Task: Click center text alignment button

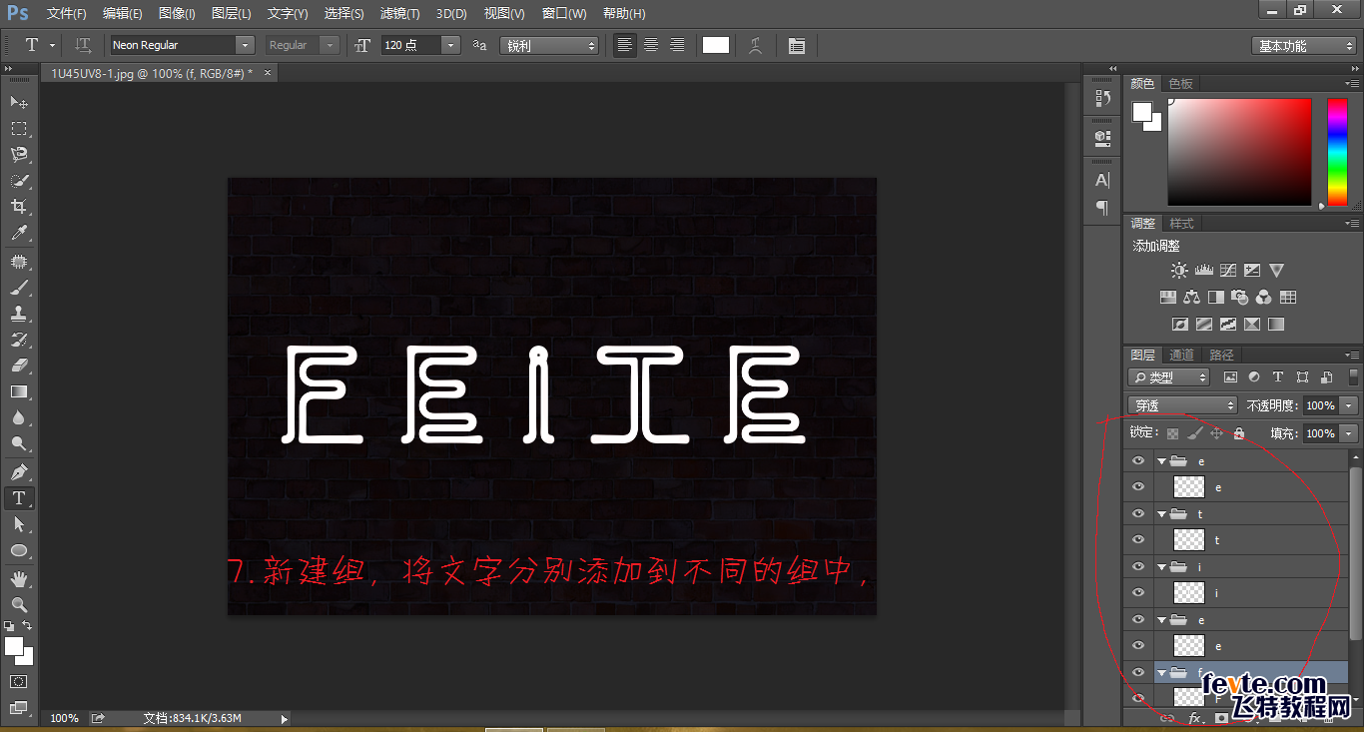Action: (650, 45)
